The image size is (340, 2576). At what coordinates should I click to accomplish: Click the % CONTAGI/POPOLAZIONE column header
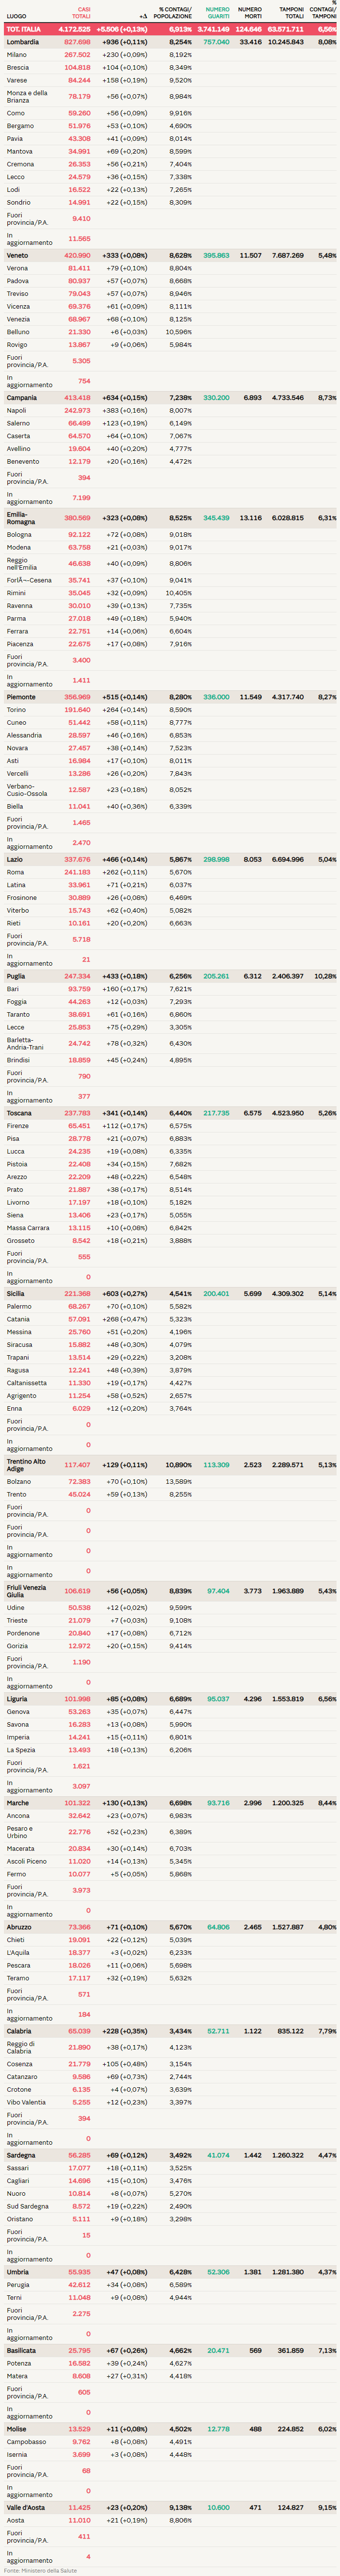click(x=173, y=13)
